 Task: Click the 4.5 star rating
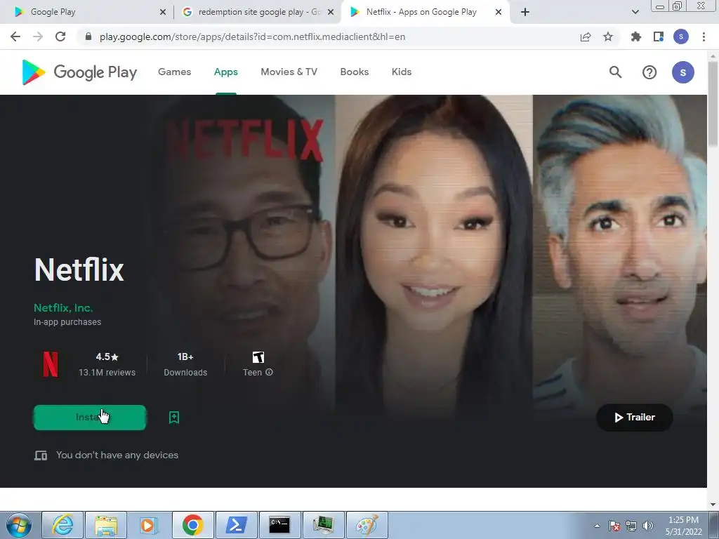[107, 357]
